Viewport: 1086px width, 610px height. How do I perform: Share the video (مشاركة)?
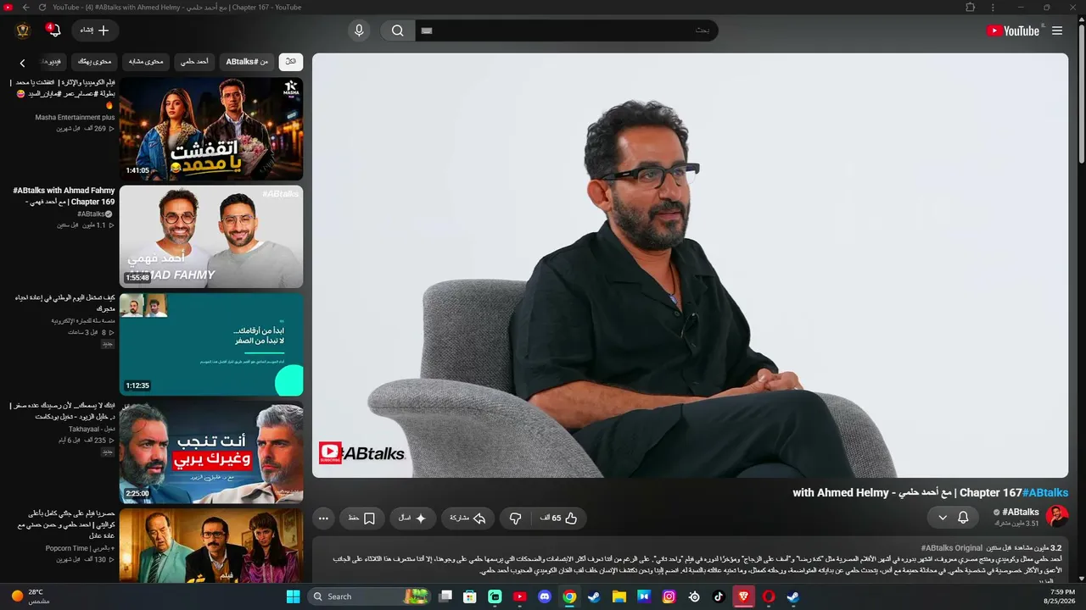tap(467, 518)
